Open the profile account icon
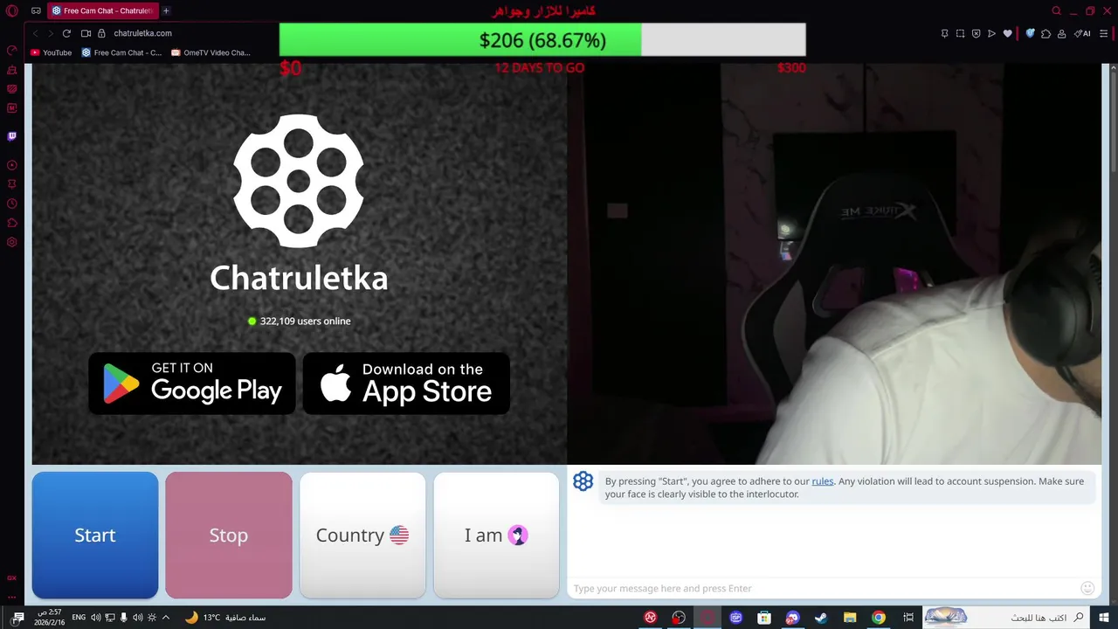The image size is (1118, 629). [1061, 34]
